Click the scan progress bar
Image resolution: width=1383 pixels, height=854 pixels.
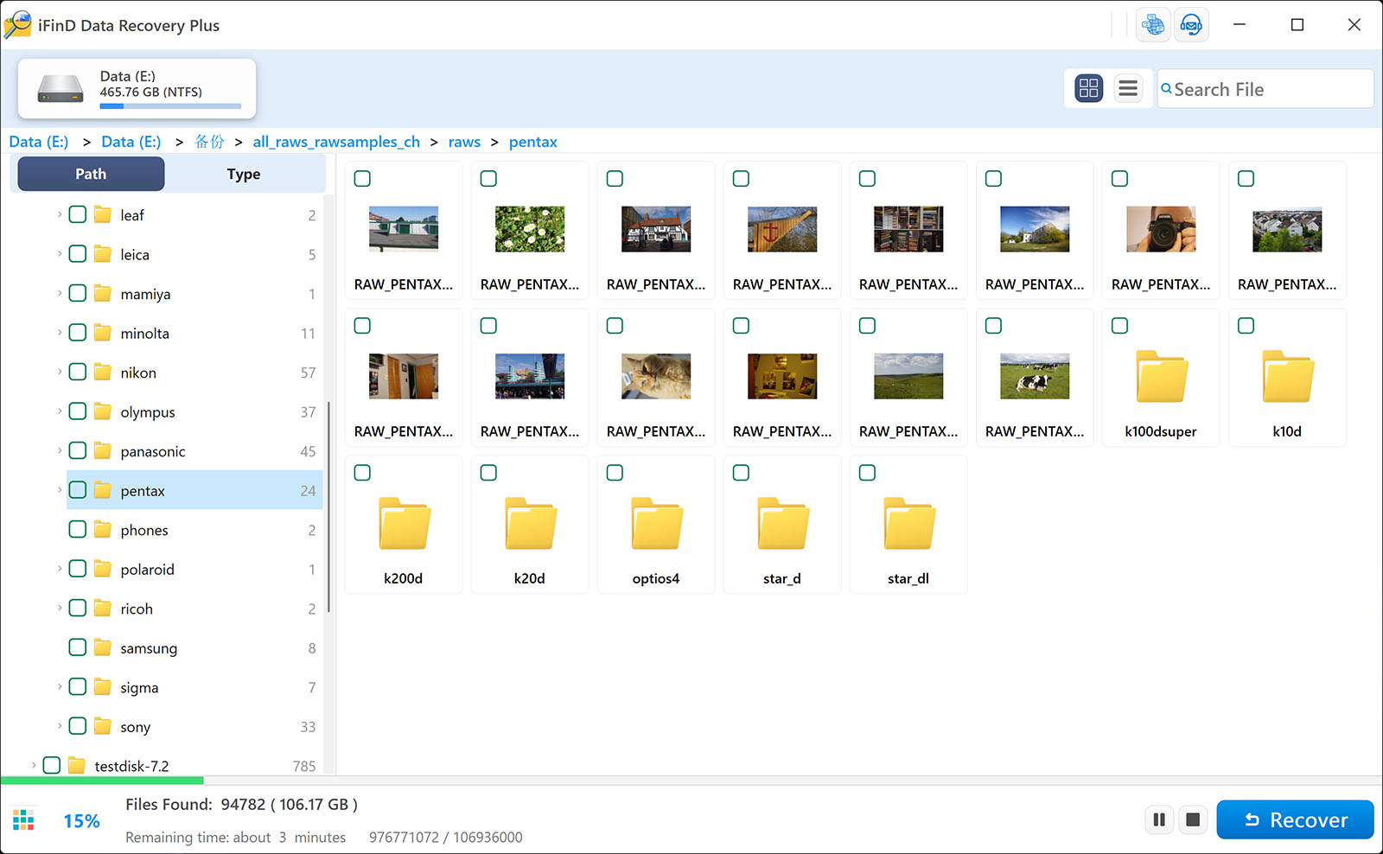[691, 780]
